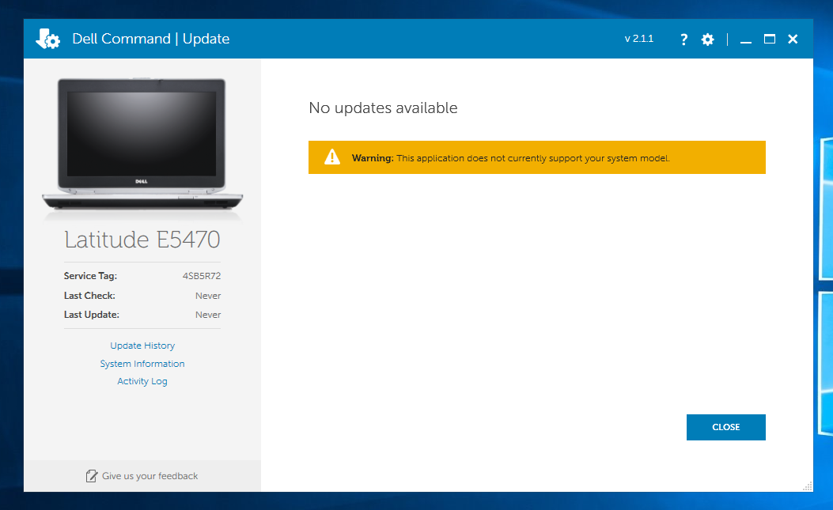
Task: Click the yellow warning triangle icon
Action: tap(332, 157)
